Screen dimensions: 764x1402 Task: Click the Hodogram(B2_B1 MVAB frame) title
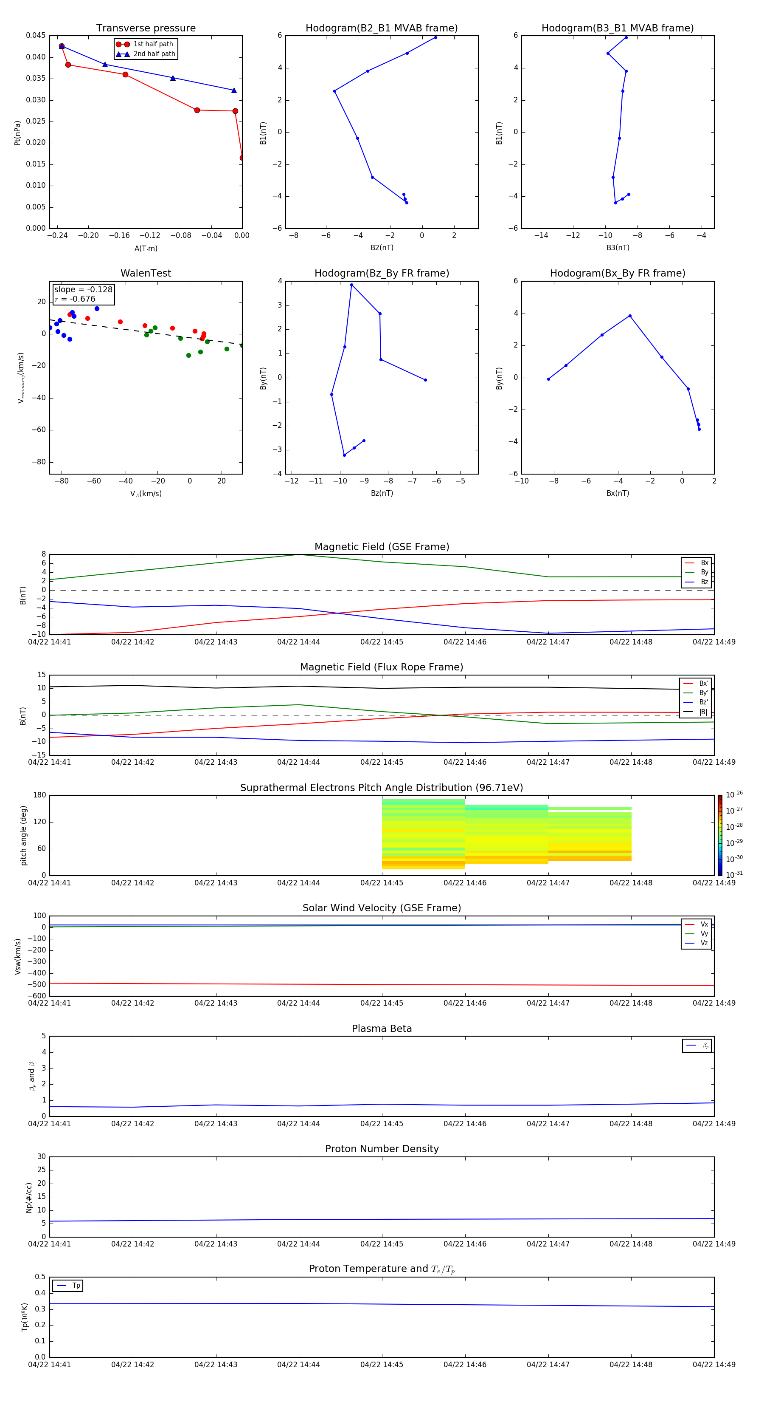coord(382,28)
